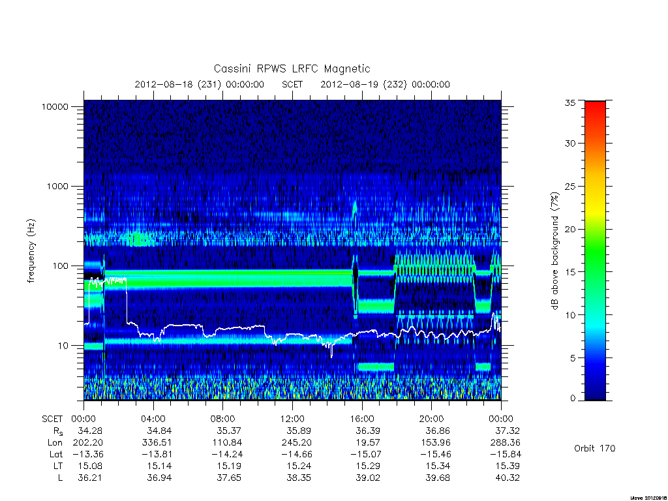Pick the red top of the color scale

pos(595,106)
